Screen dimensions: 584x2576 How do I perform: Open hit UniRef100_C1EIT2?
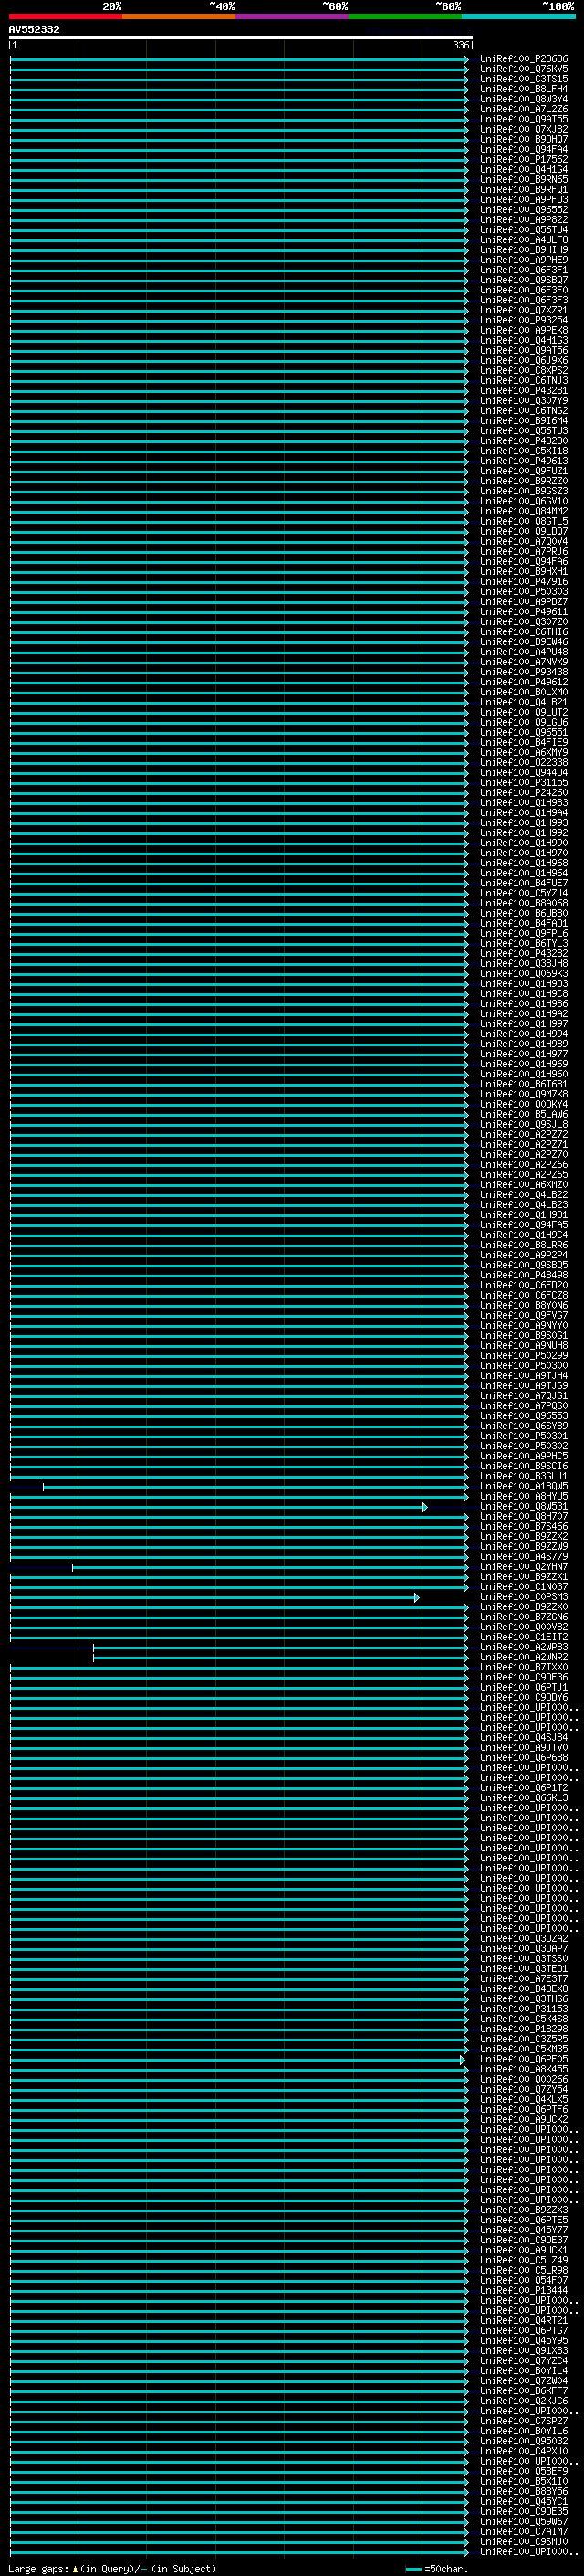click(x=524, y=1636)
